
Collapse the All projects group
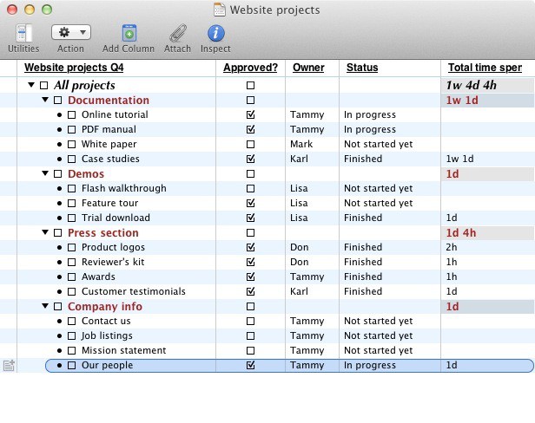pos(31,86)
